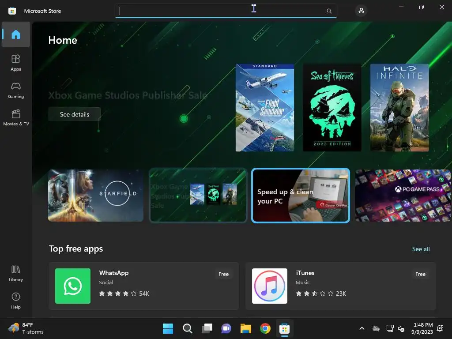452x339 pixels.
Task: Select Xbox Game Studios Sale tile
Action: (198, 196)
